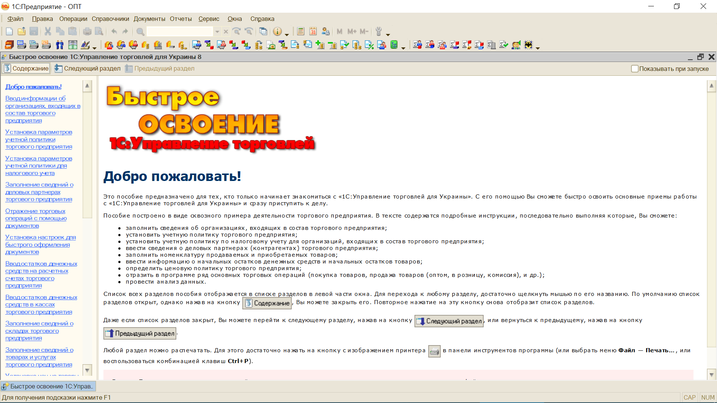Image resolution: width=717 pixels, height=403 pixels.
Task: Open link Заполнение сведений о складах
Action: (x=39, y=331)
